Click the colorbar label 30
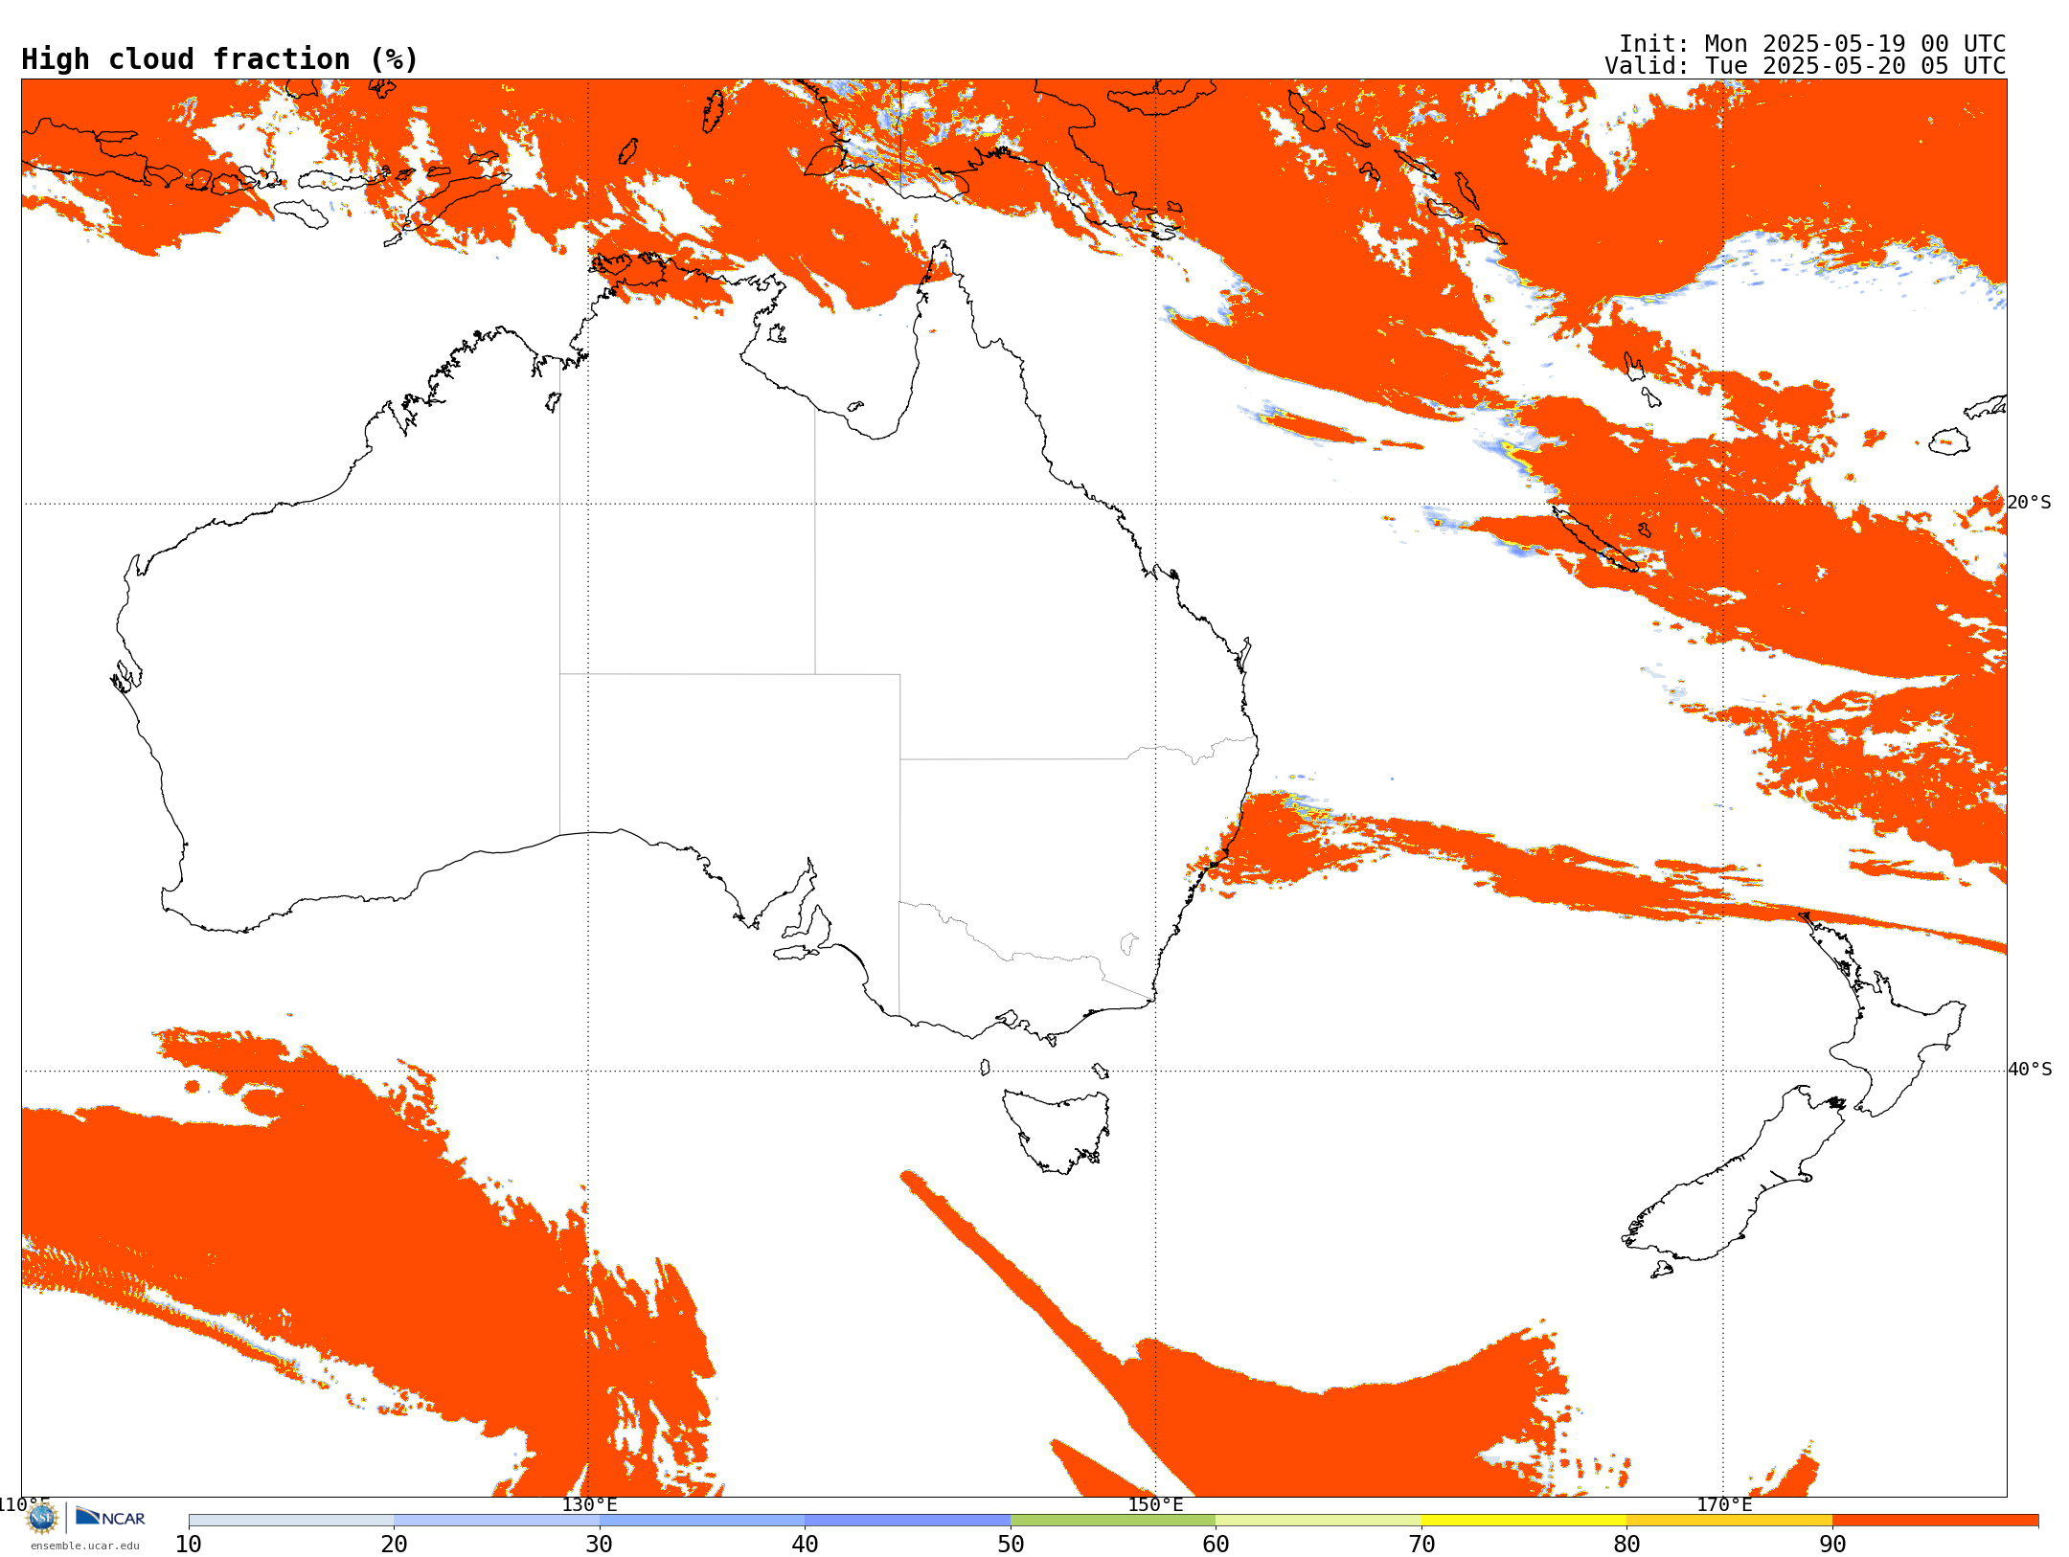The height and width of the screenshot is (1557, 2069). pyautogui.click(x=600, y=1544)
